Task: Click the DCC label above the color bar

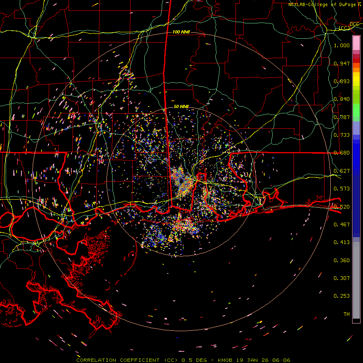Action: pos(355,24)
